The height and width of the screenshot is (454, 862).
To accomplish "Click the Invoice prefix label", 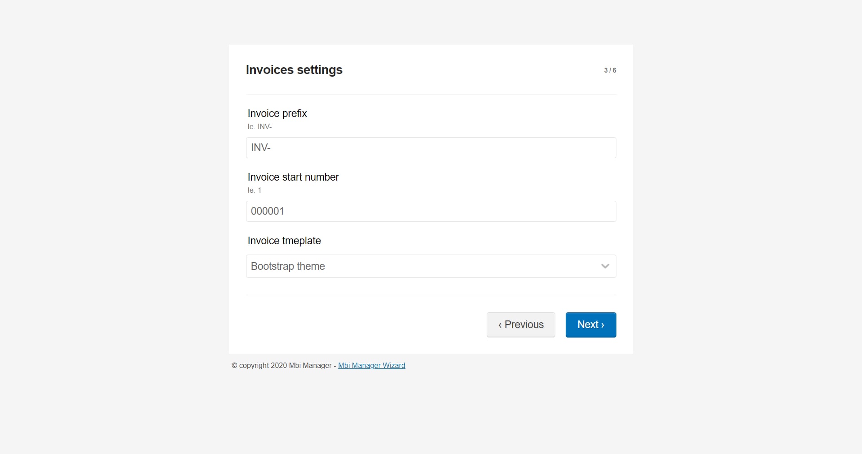I will (x=277, y=113).
